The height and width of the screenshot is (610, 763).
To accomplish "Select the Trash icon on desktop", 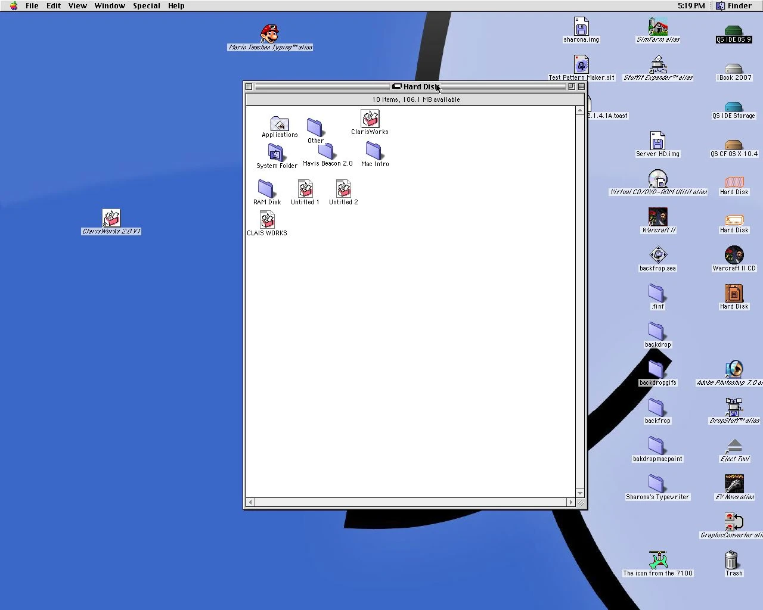I will tap(732, 560).
